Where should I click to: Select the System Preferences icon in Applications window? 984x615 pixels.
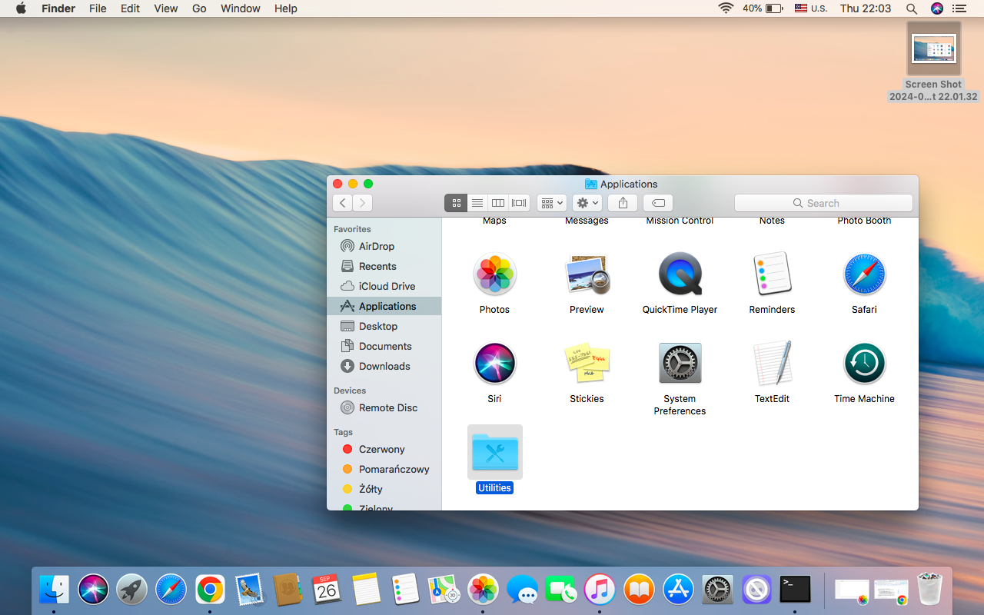point(680,363)
